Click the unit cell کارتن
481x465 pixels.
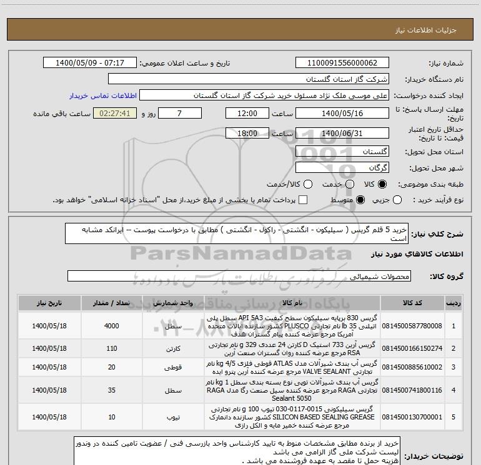(x=173, y=348)
